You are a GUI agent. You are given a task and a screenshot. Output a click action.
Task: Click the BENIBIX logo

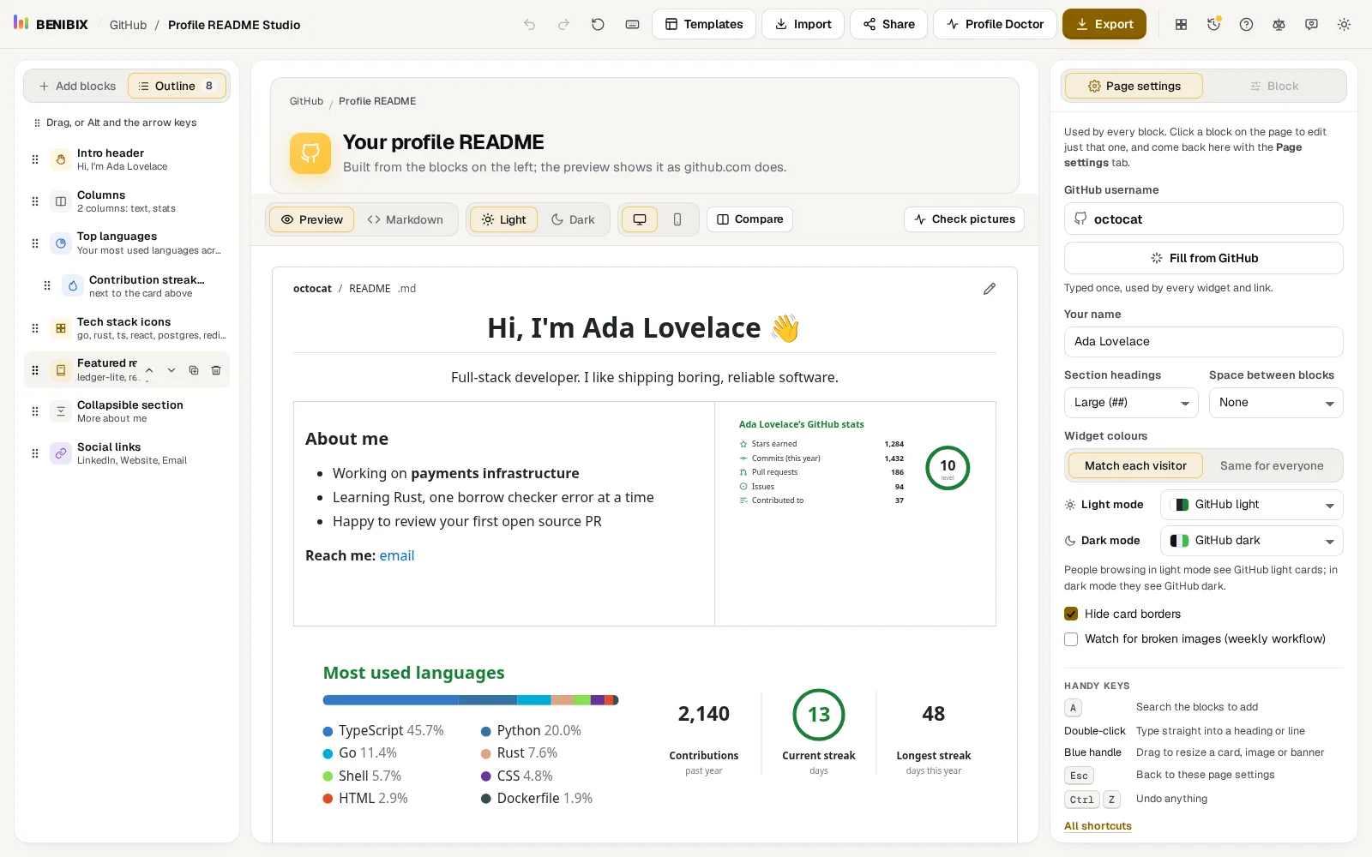tap(51, 24)
